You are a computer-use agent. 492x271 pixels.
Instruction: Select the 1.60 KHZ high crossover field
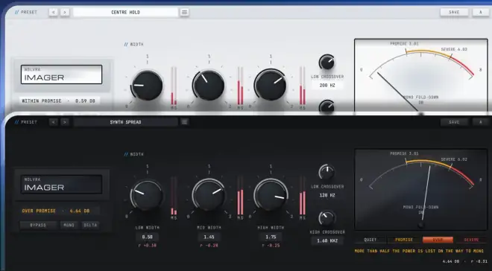click(x=327, y=240)
